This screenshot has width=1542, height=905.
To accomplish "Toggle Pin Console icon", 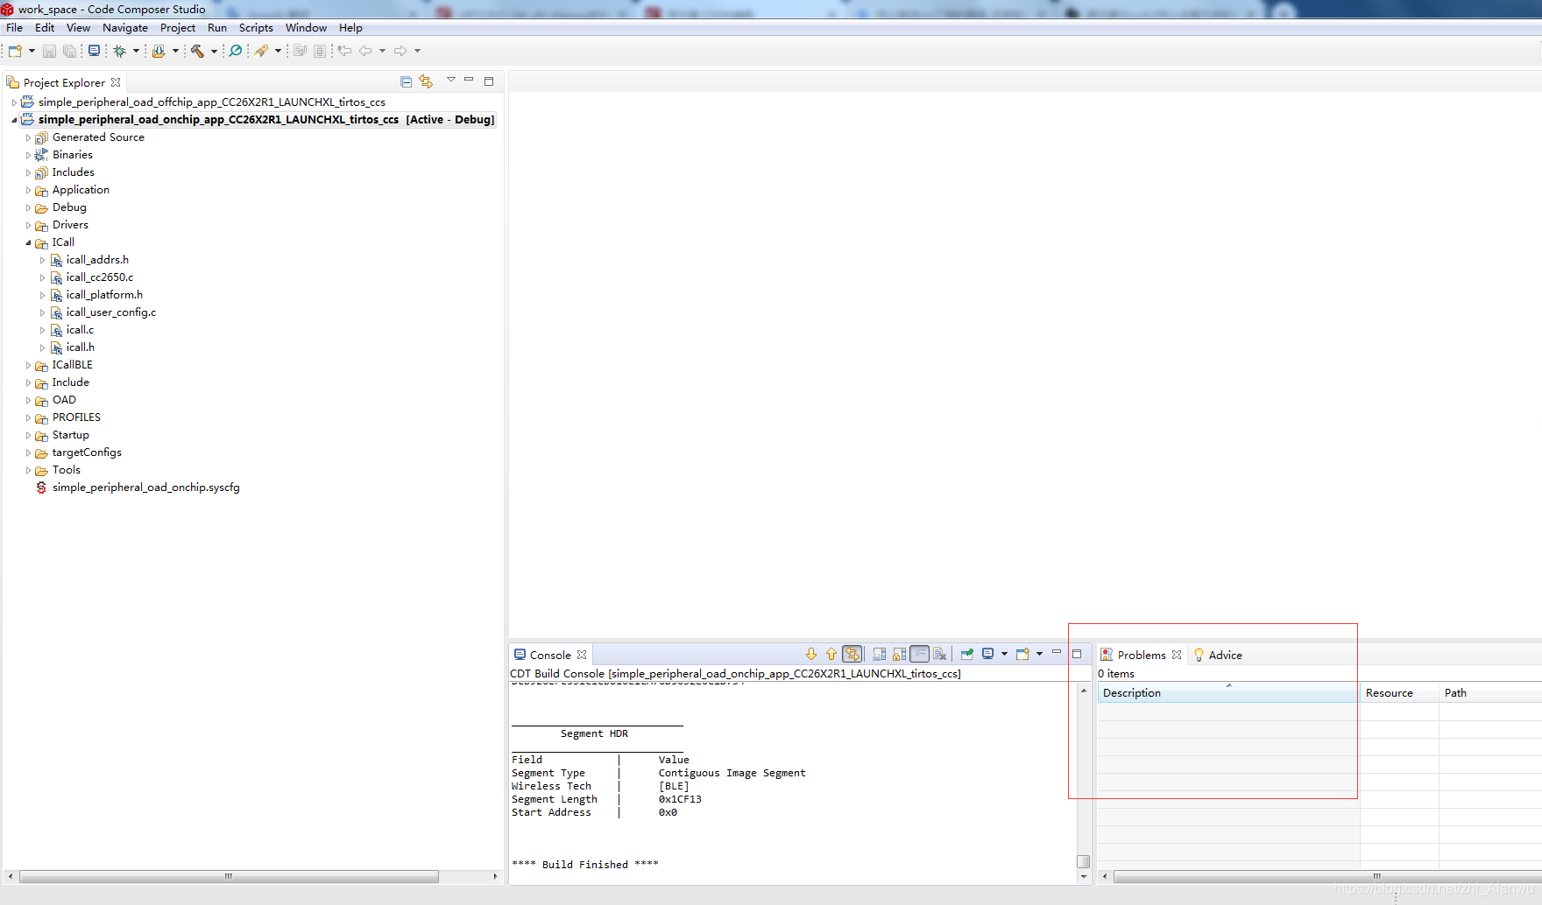I will [x=967, y=654].
